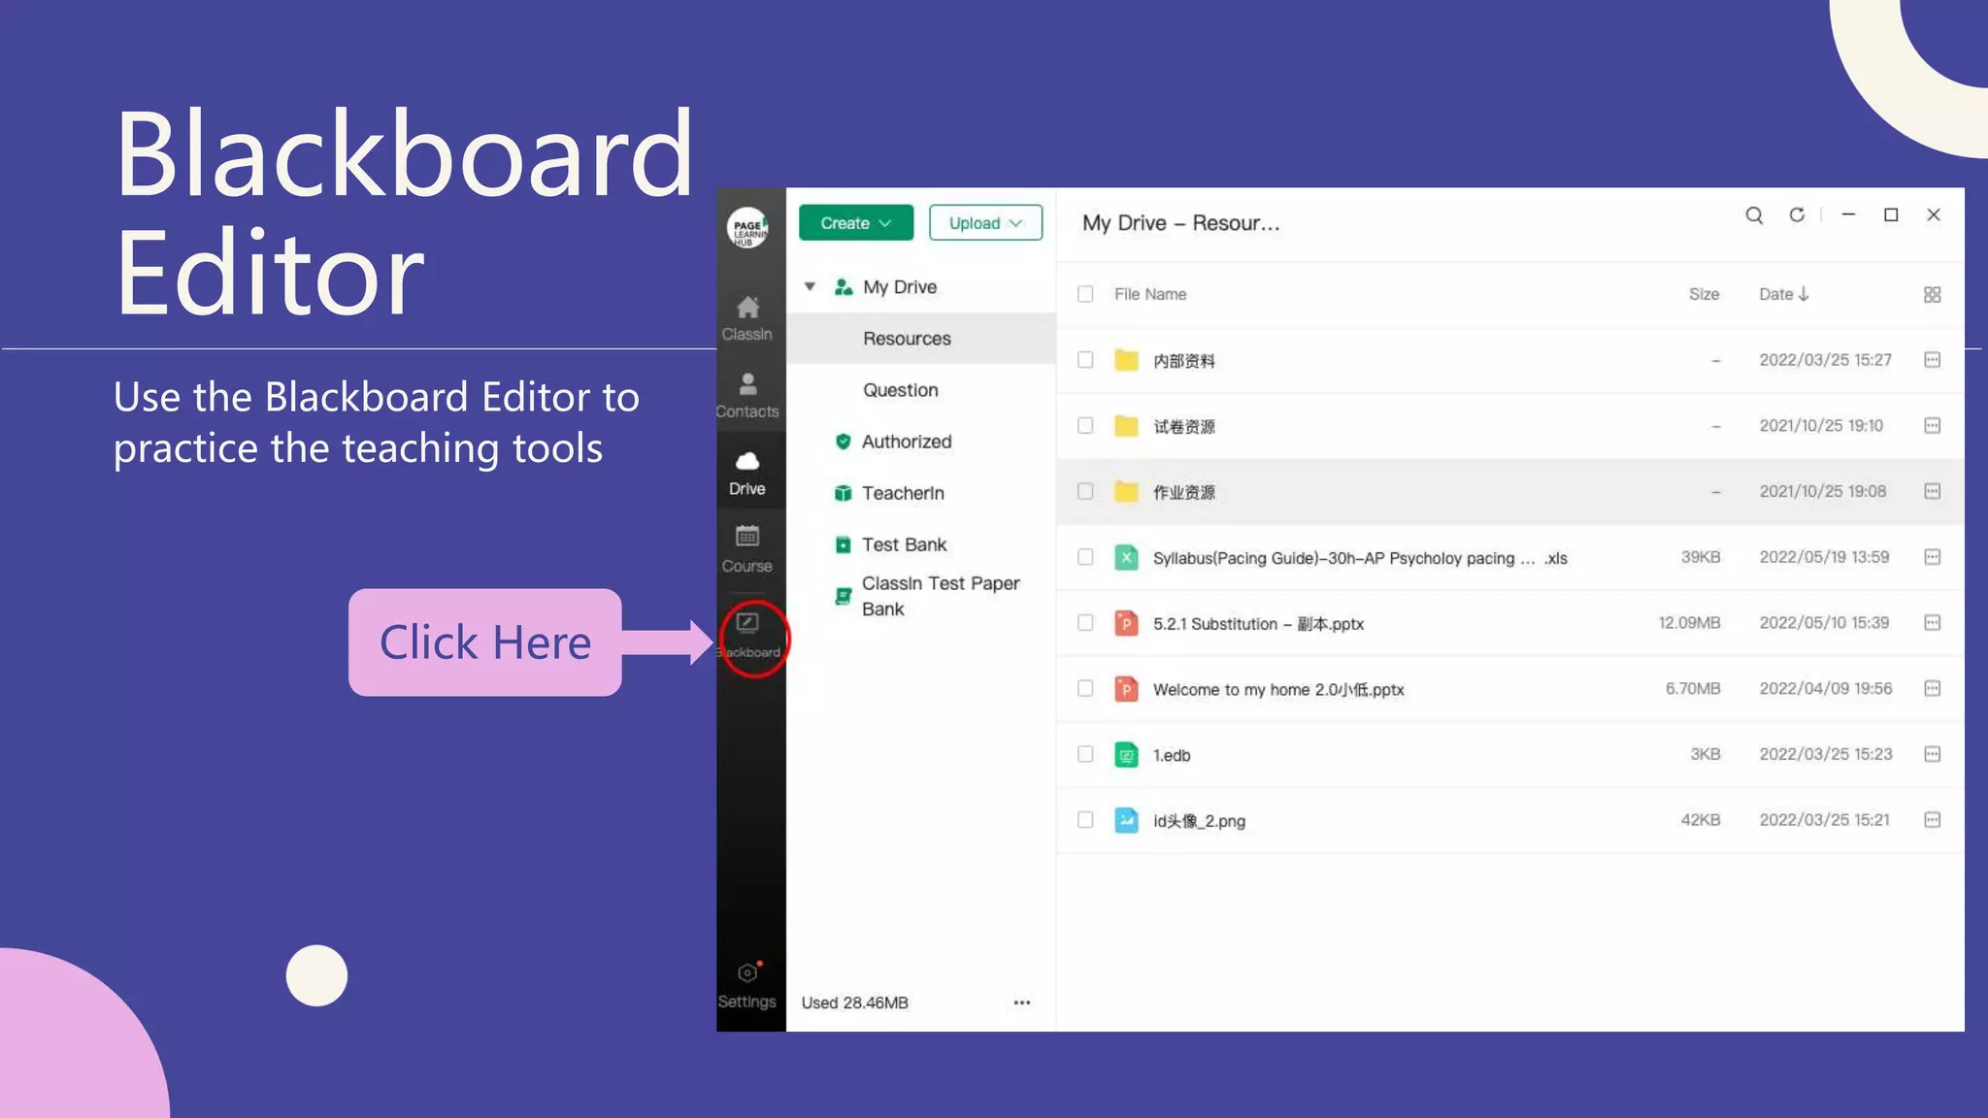
Task: Open the Upload dropdown
Action: coord(984,222)
